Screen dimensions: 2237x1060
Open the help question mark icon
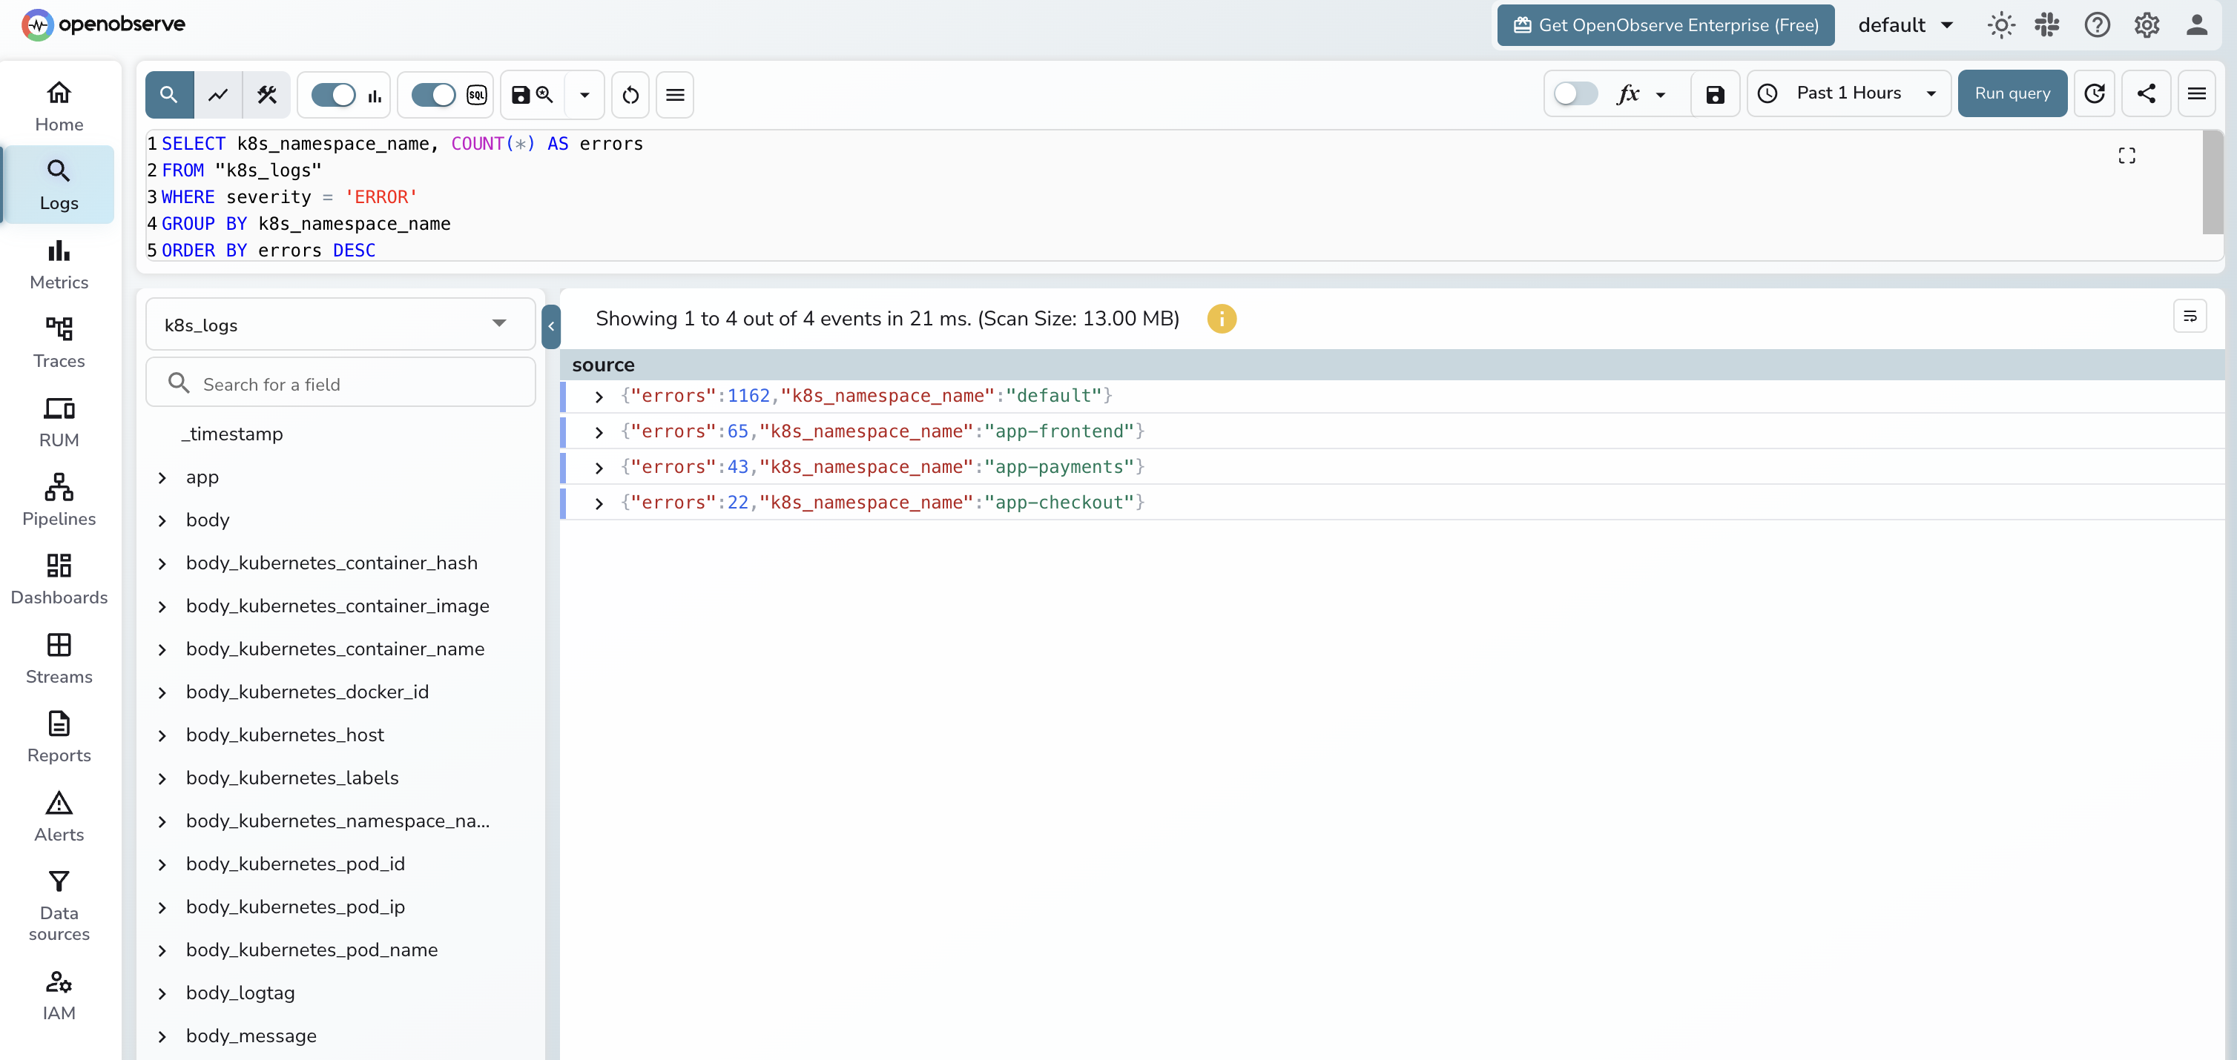click(x=2096, y=25)
